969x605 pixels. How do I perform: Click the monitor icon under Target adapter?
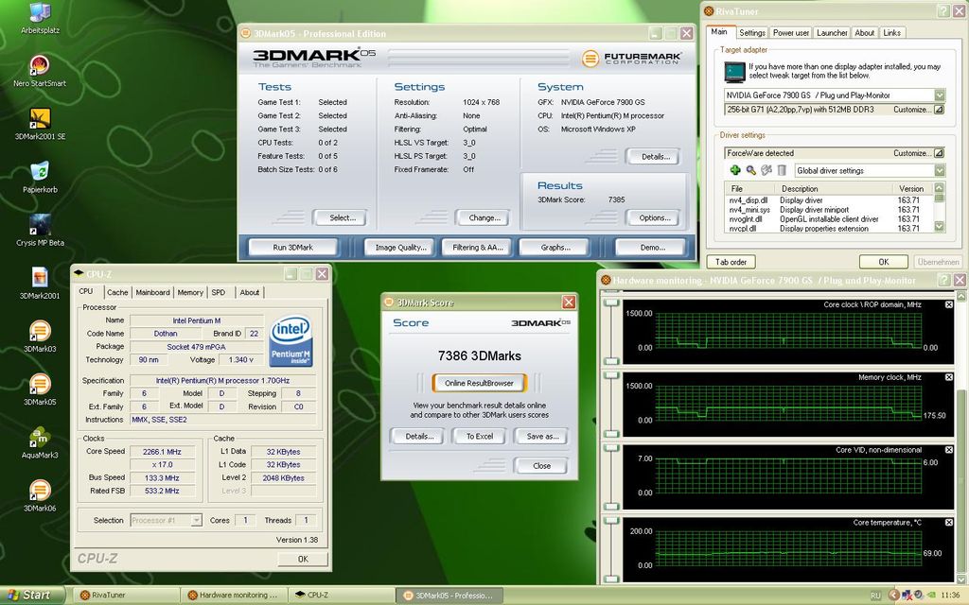pos(734,72)
